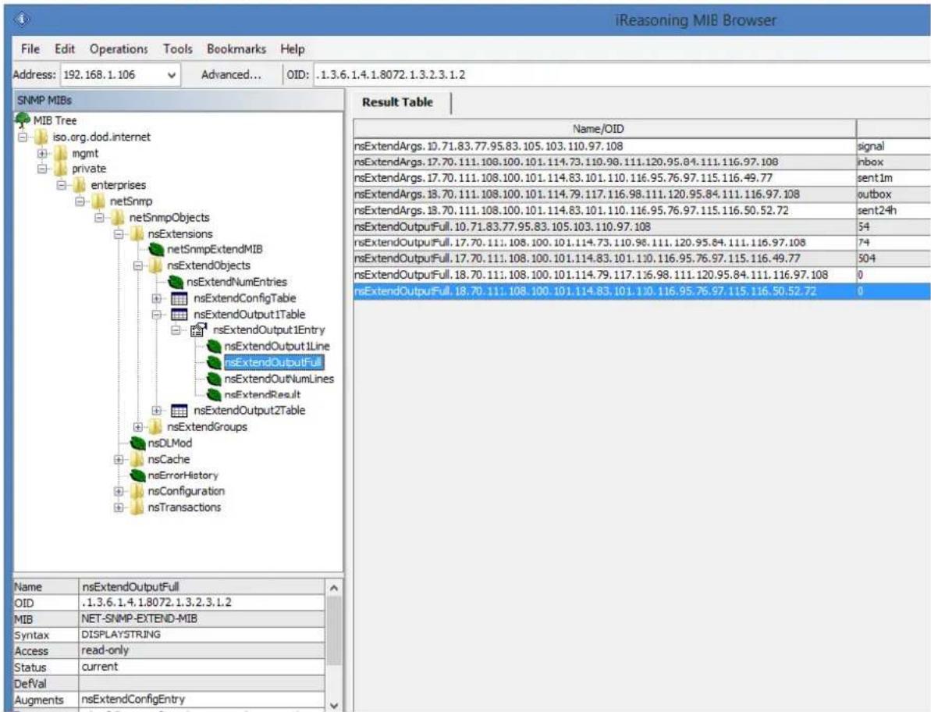Select the nsExtendOutputFull row with value 504
The width and height of the screenshot is (931, 712).
pyautogui.click(x=641, y=258)
